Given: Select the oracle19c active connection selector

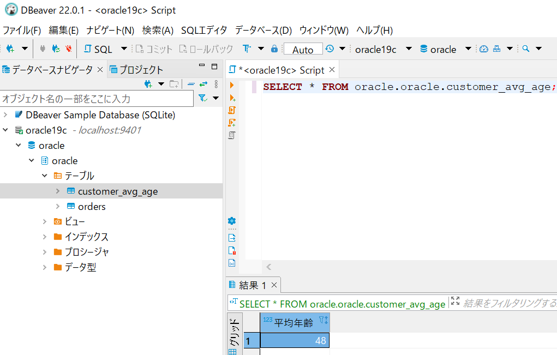Looking at the screenshot, I should (384, 49).
